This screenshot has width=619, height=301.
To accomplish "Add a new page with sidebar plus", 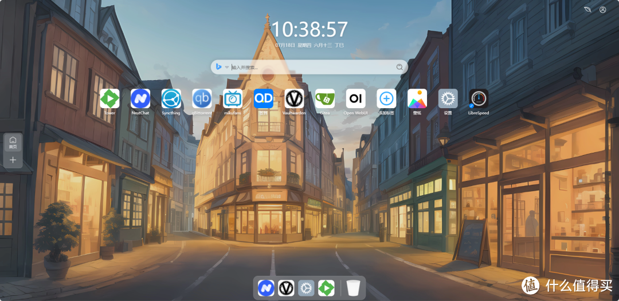I will tap(13, 160).
